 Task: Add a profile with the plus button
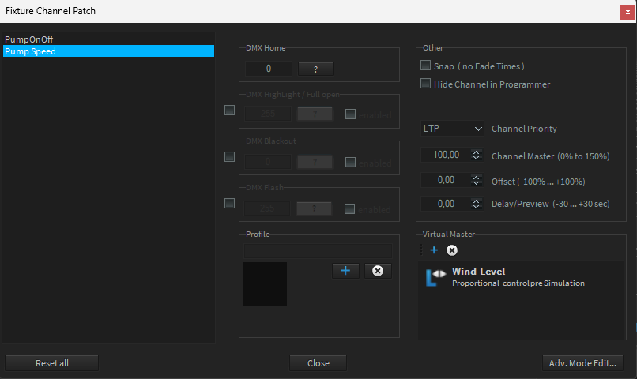coord(345,271)
